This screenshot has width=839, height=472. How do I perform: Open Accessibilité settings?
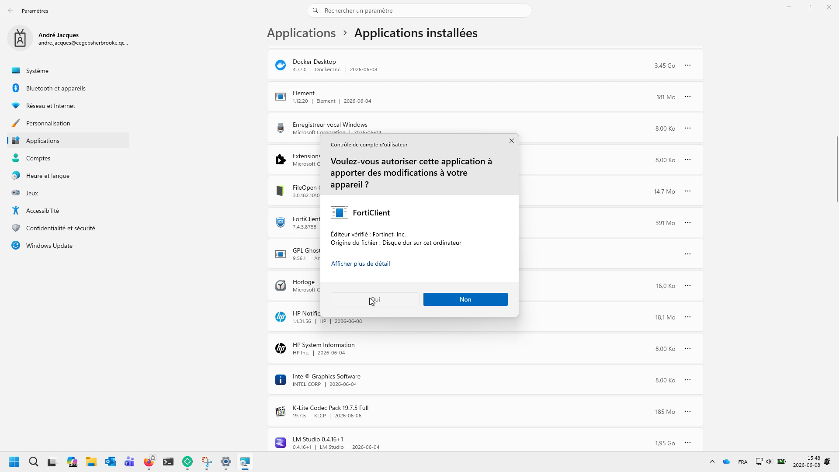tap(68, 211)
